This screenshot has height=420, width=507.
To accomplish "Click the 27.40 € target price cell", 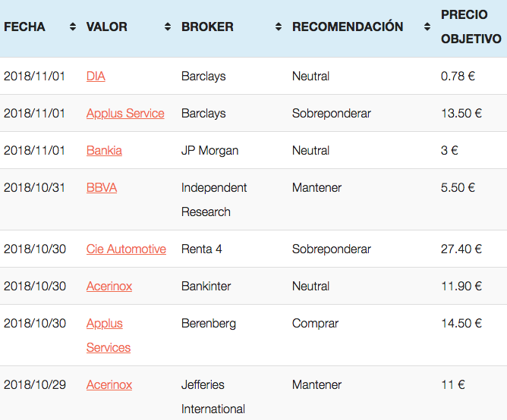I will click(461, 249).
